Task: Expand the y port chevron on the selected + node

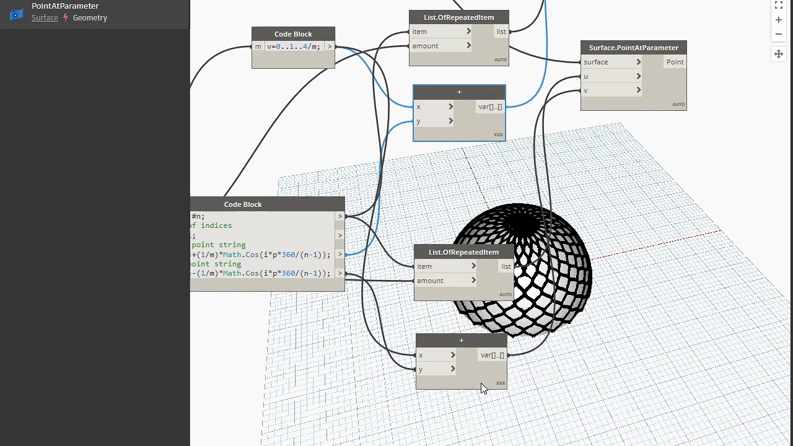Action: click(x=450, y=121)
